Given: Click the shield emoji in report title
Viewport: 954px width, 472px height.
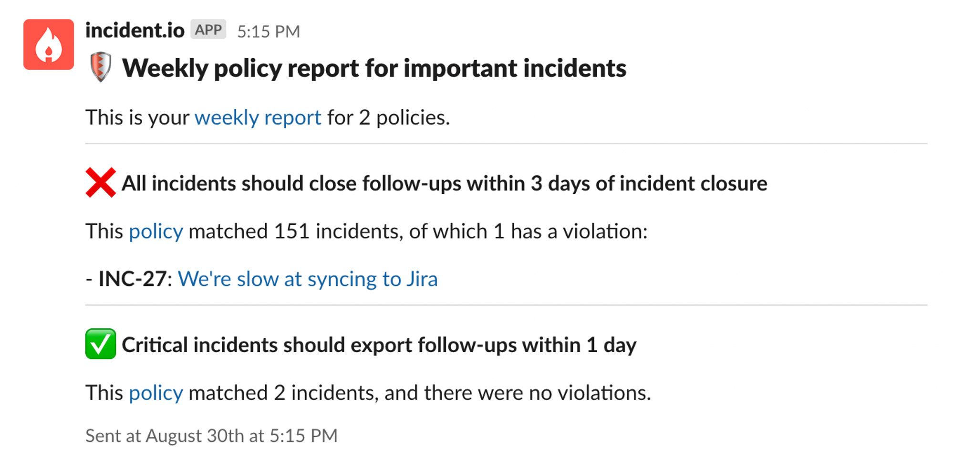Looking at the screenshot, I should 101,67.
